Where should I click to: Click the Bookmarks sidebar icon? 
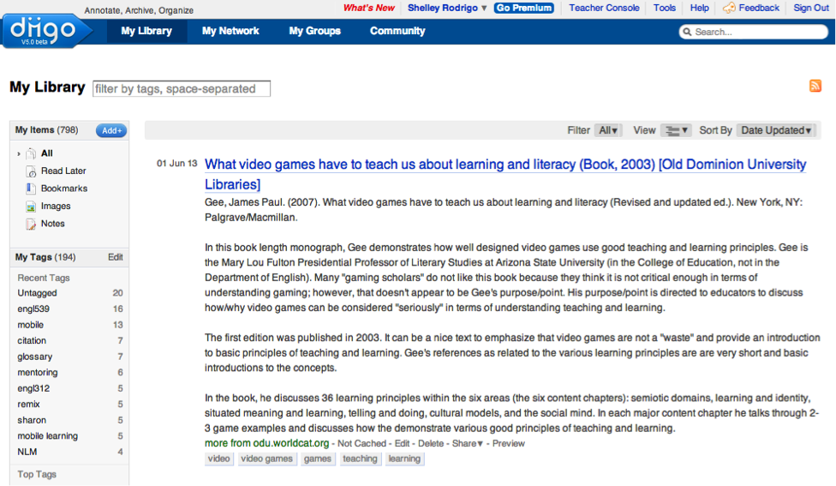[x=32, y=189]
